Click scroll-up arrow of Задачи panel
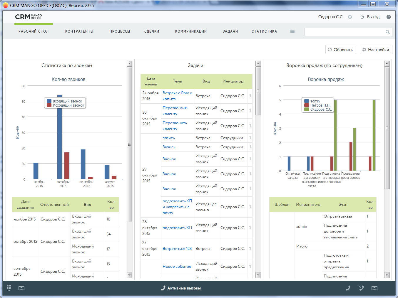Image resolution: width=398 pixels, height=298 pixels. tap(258, 64)
